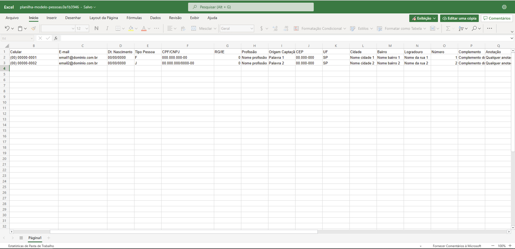
Task: Click the insert function fx icon
Action: pos(56,39)
